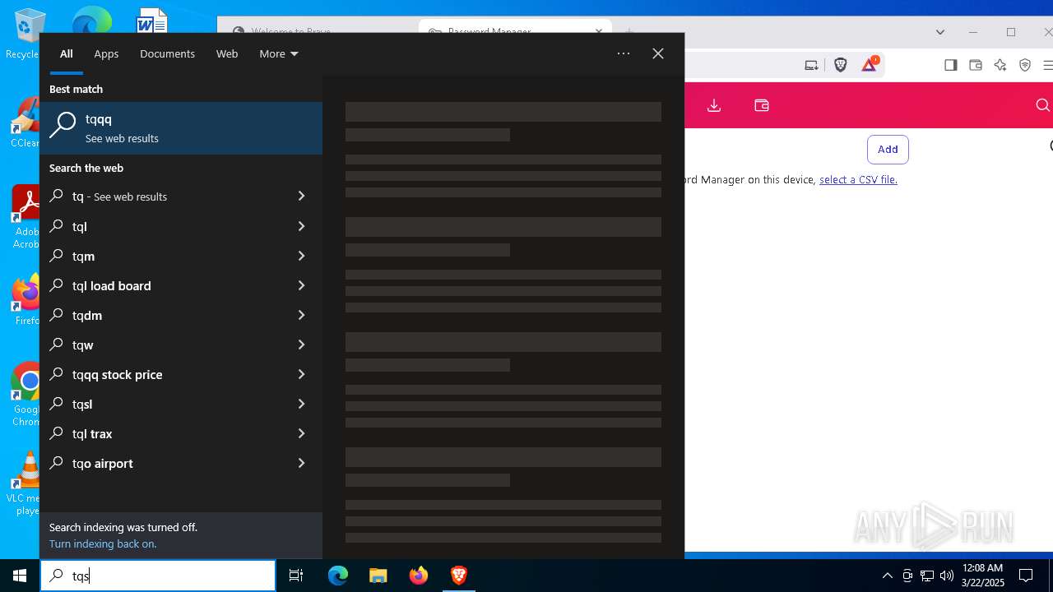
Task: Open best match tqqq web result
Action: click(181, 128)
